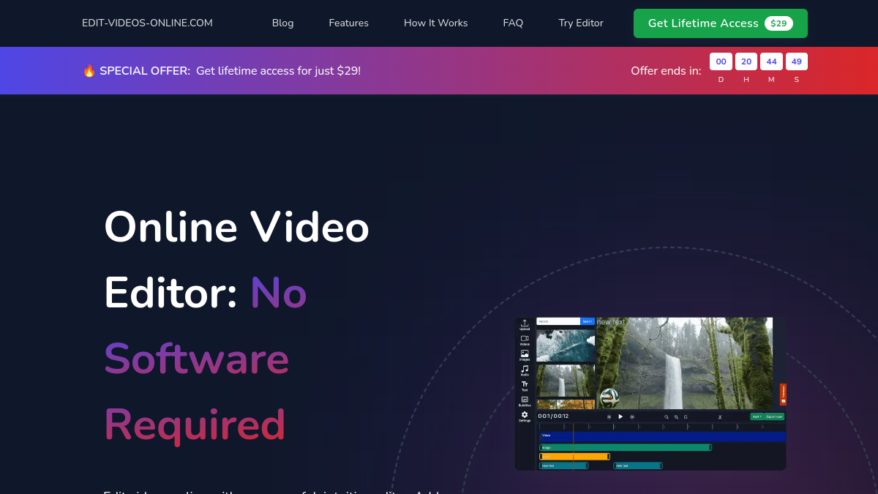Screen dimensions: 878x494
Task: Click the countdown days box showing 00
Action: tap(721, 61)
